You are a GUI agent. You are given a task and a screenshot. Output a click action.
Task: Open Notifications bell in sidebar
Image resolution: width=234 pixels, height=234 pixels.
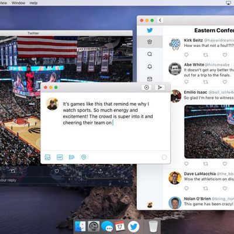[x=150, y=67]
